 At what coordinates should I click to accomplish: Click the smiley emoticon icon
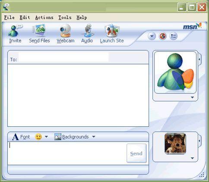38,137
